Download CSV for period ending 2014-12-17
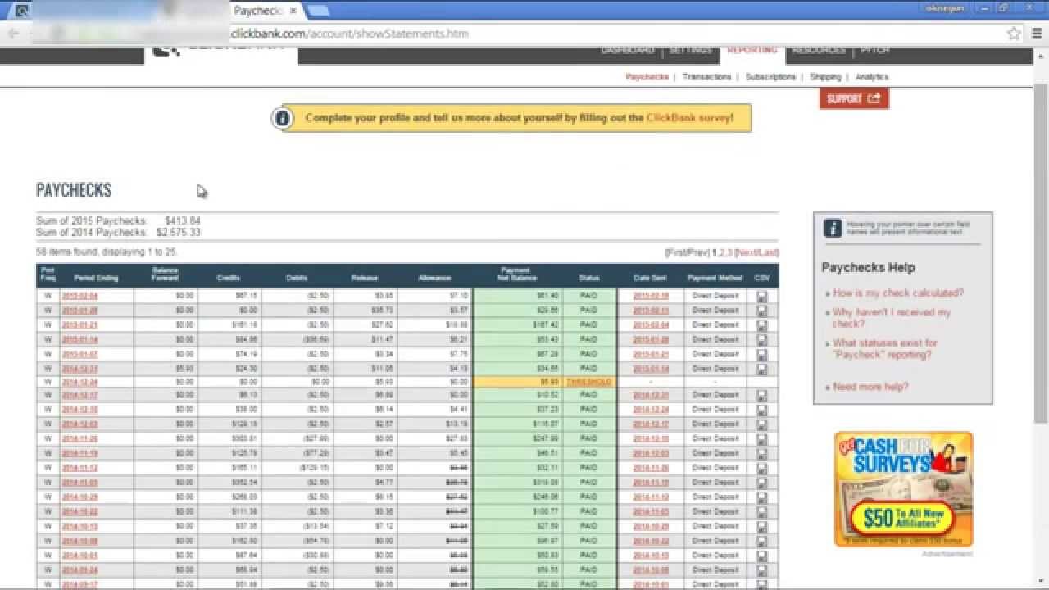Viewport: 1049px width, 590px height. 761,396
